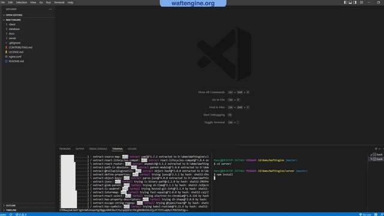Expand the Outline section
The height and width of the screenshot is (216, 384).
[x=11, y=205]
